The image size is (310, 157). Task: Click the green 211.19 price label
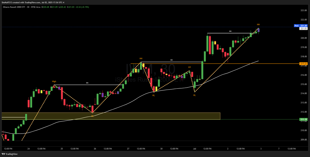point(304,119)
